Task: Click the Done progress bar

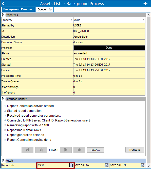Action: tap(109, 48)
